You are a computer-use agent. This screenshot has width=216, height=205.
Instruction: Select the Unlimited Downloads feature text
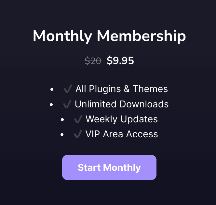(122, 104)
